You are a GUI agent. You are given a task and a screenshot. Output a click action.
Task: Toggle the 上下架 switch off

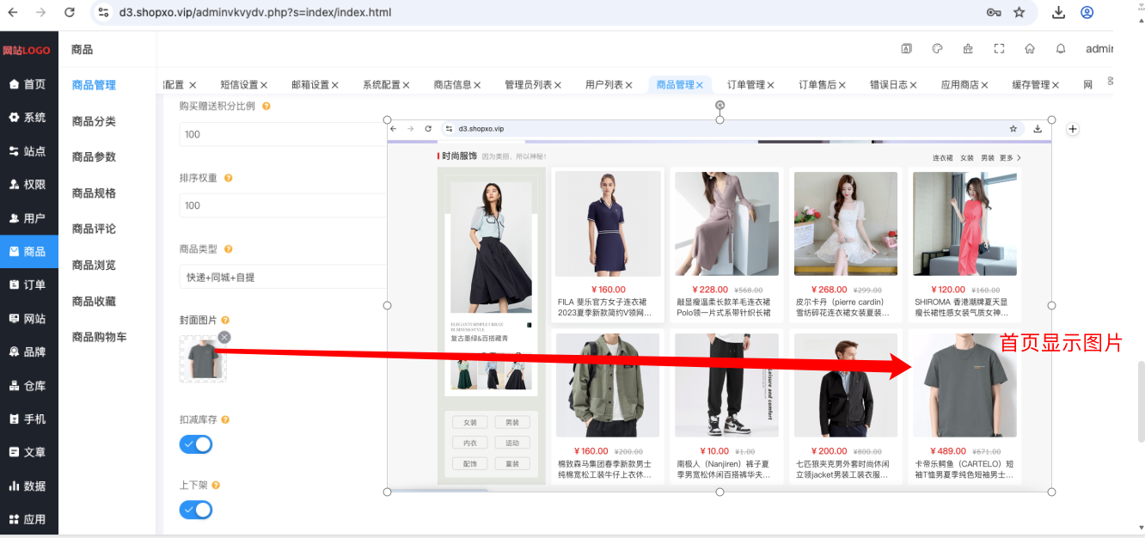pyautogui.click(x=196, y=510)
